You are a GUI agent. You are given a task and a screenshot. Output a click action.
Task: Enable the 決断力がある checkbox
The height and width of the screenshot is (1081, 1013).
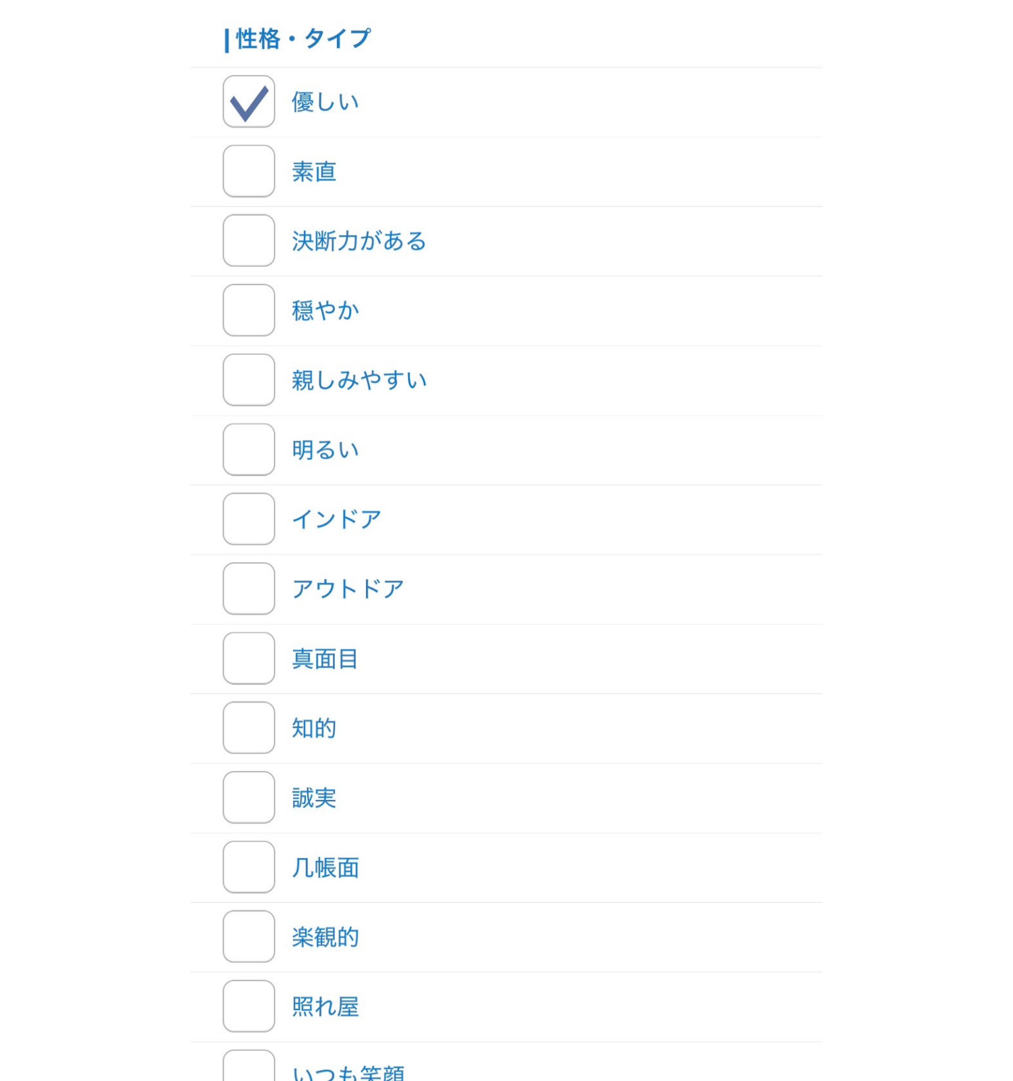(249, 241)
